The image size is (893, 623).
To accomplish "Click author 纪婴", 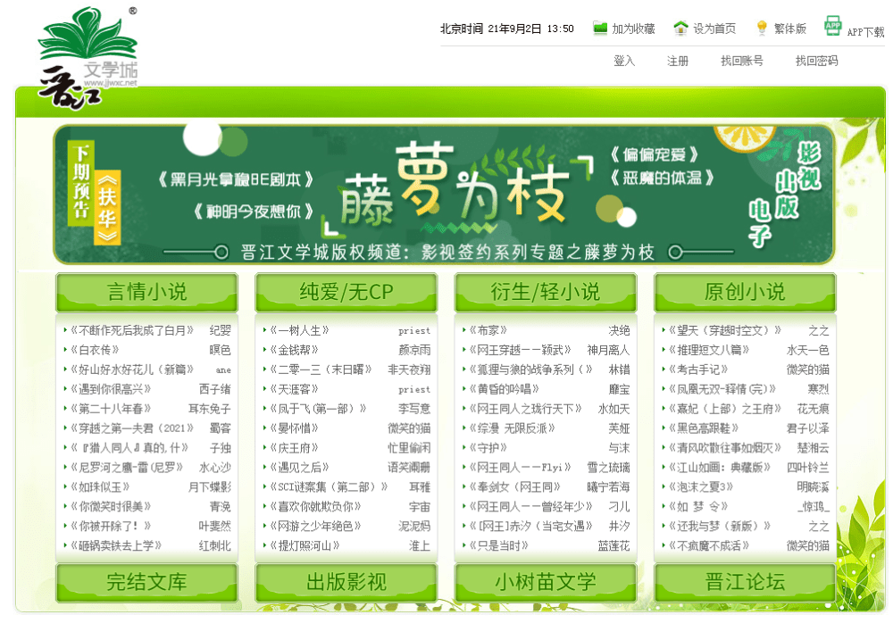I will 220,330.
